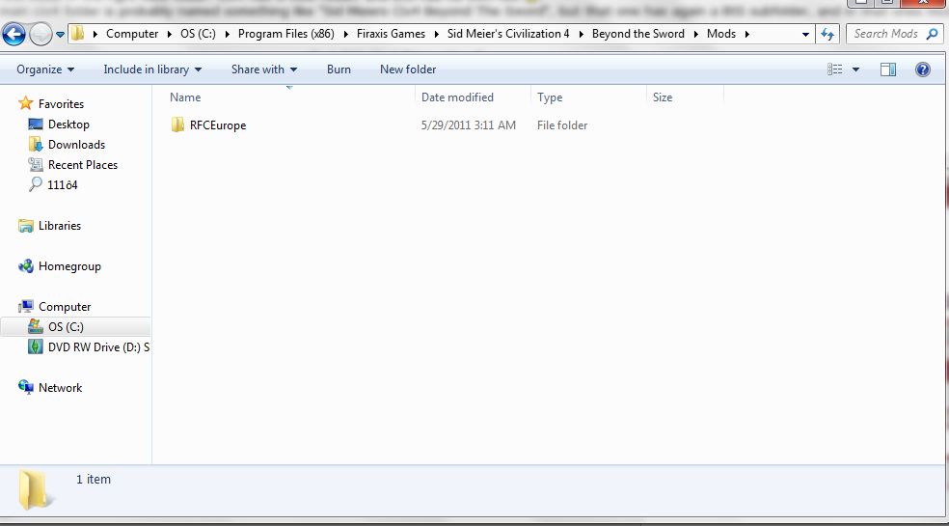Open the Organize menu

pyautogui.click(x=45, y=69)
